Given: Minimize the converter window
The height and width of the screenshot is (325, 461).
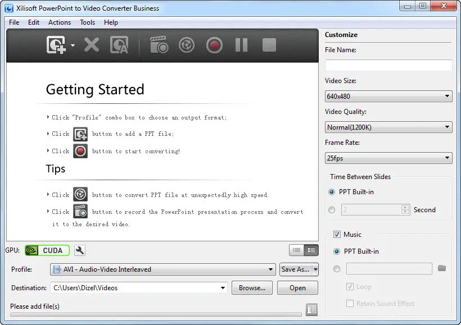Looking at the screenshot, I should [x=408, y=6].
